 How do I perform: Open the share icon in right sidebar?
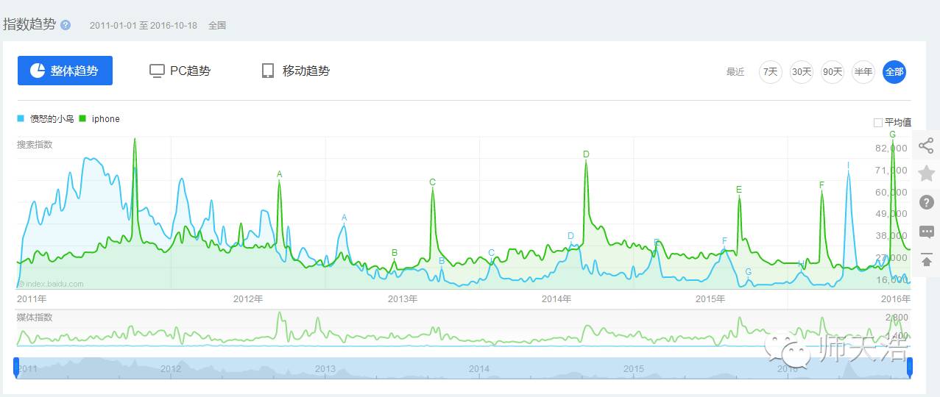pyautogui.click(x=926, y=146)
